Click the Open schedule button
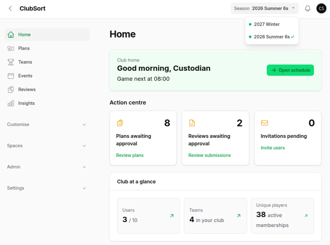This screenshot has height=245, width=330. coord(290,70)
